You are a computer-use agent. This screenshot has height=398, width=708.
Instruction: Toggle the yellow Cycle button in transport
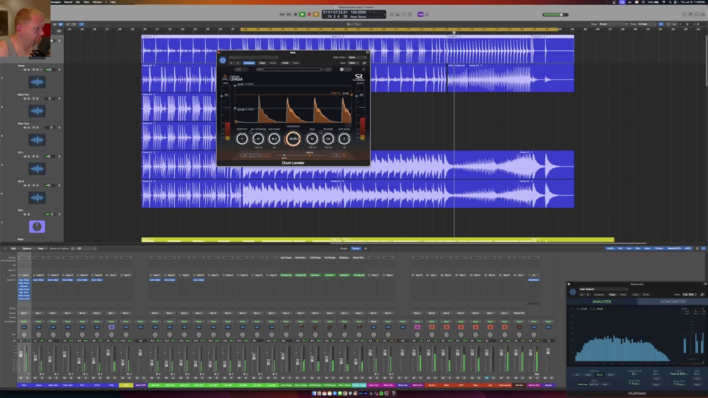point(316,14)
